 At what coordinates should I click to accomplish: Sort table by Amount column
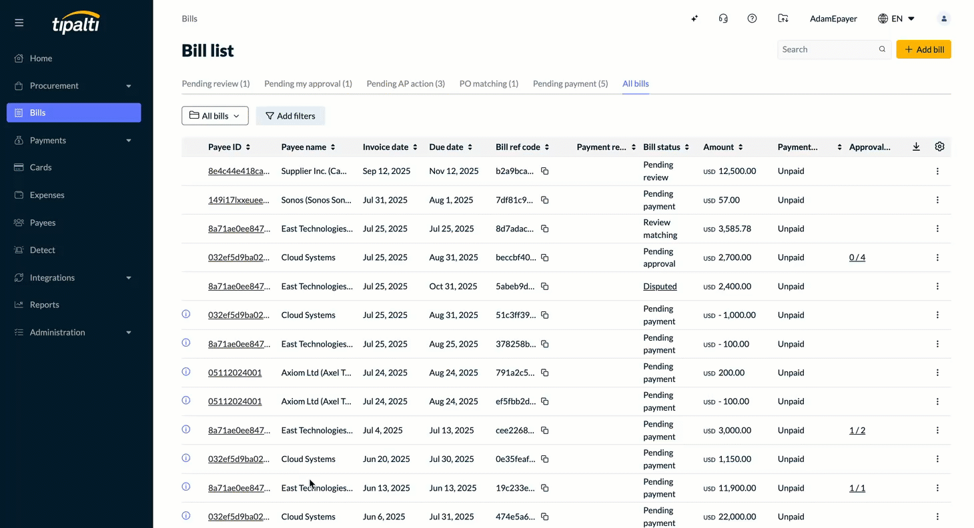(723, 147)
